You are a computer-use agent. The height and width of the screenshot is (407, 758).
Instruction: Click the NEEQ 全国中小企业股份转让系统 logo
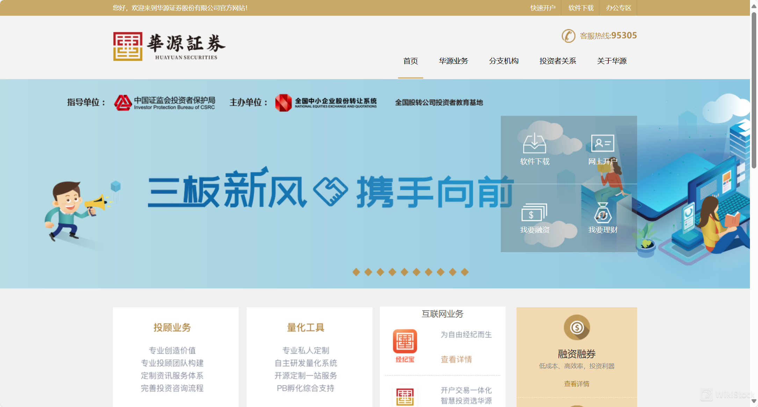326,103
